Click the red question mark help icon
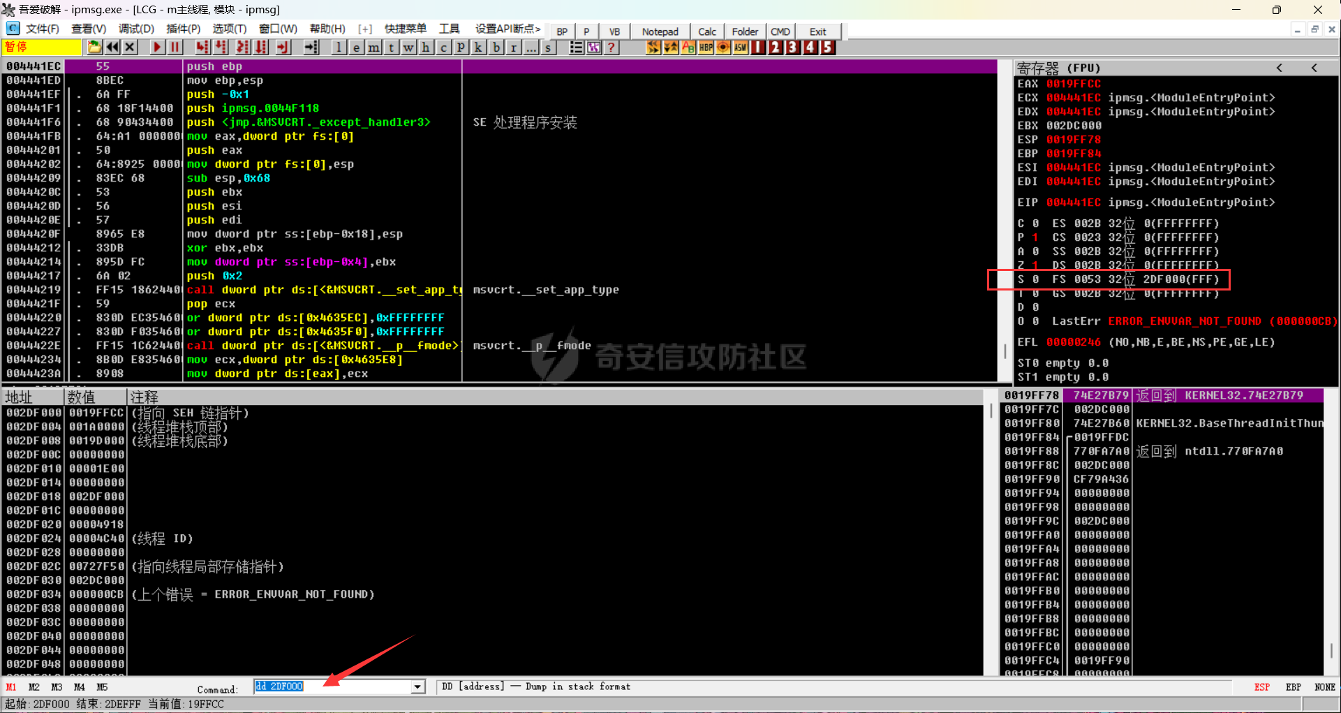The image size is (1341, 713). tap(611, 47)
